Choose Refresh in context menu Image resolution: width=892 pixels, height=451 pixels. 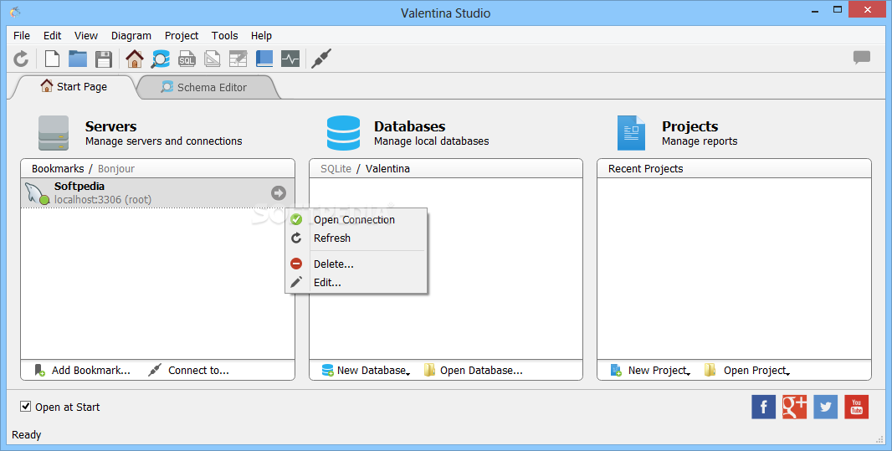[x=356, y=238]
